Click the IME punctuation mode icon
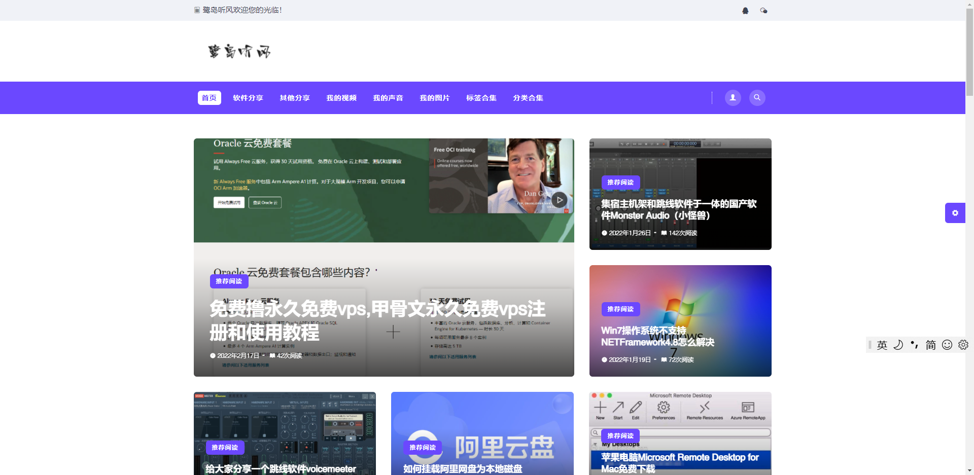 tap(914, 345)
